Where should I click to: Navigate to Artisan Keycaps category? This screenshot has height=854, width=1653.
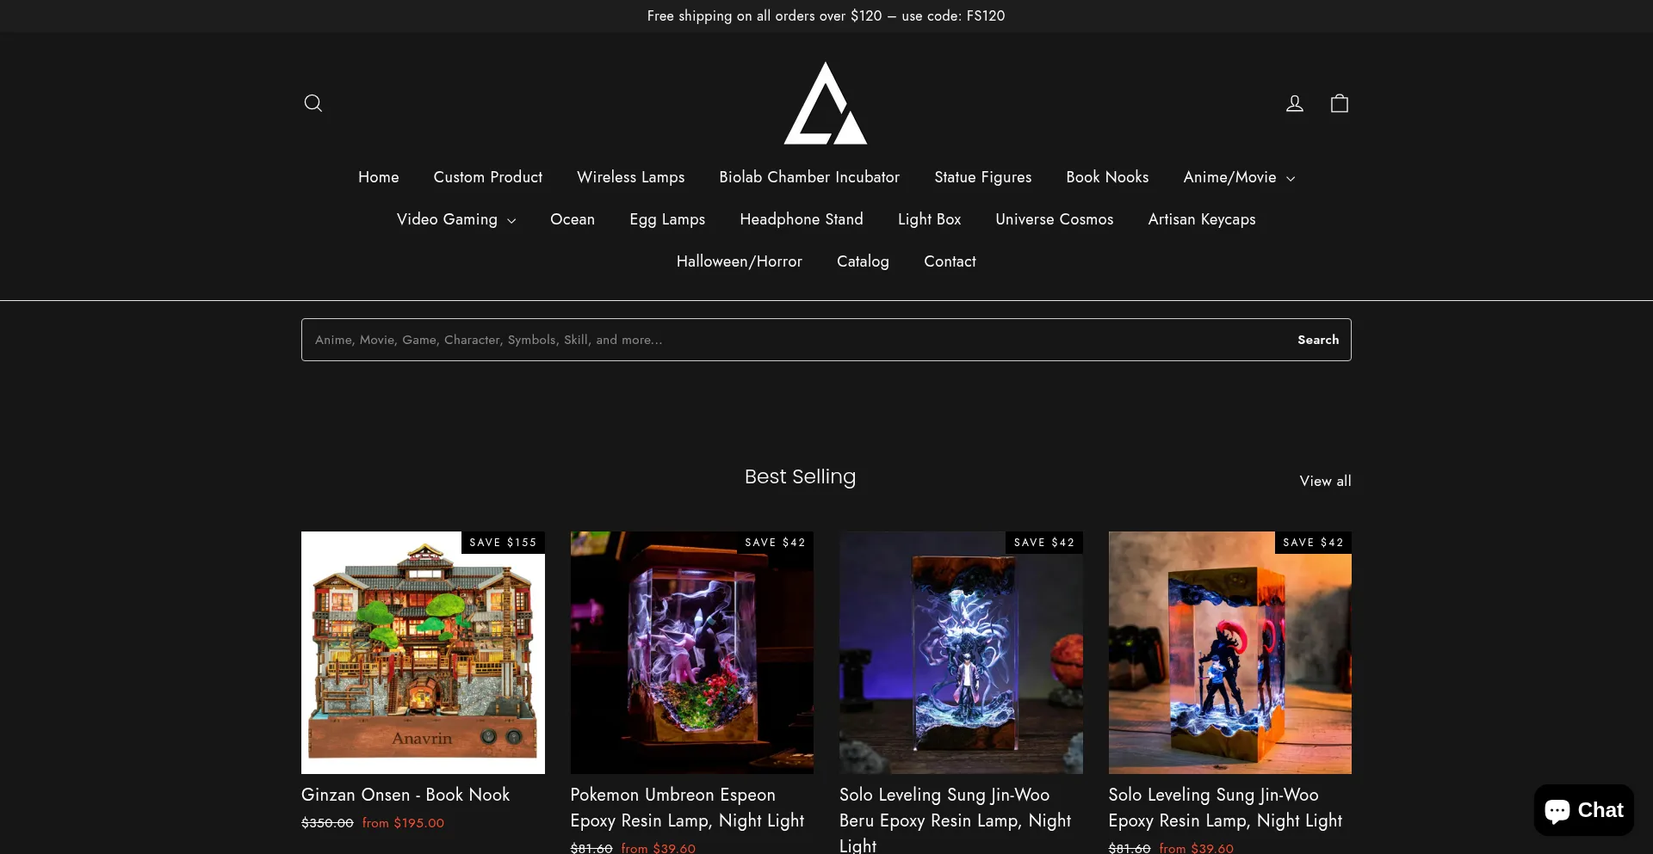click(x=1201, y=219)
